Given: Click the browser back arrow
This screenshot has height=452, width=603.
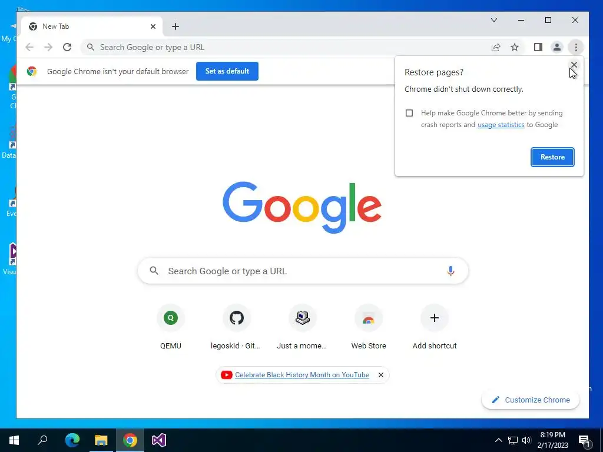Looking at the screenshot, I should pos(29,47).
